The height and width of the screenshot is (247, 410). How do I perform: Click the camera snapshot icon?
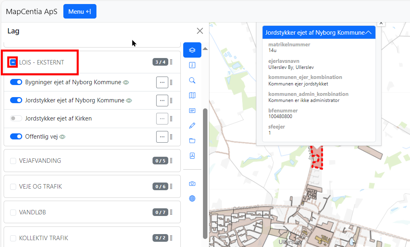[x=192, y=184]
